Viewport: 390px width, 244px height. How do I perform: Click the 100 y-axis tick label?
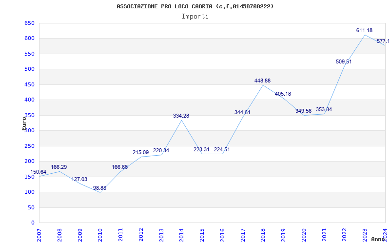(x=29, y=192)
